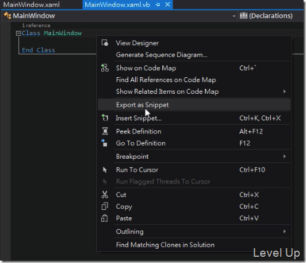This screenshot has width=306, height=263.
Task: Click the Class keyword in code
Action: tap(31, 33)
